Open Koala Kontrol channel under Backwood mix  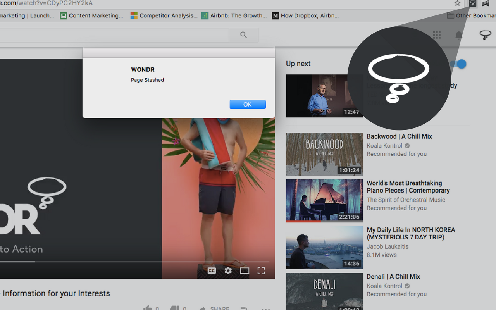[x=385, y=146]
